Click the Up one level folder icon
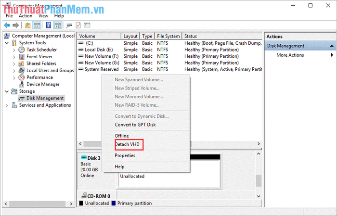This screenshot has width=337, height=216. (27, 25)
